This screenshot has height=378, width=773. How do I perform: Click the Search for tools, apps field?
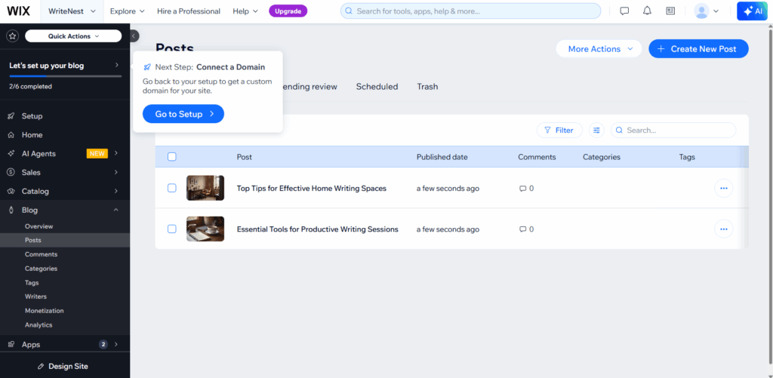click(470, 11)
